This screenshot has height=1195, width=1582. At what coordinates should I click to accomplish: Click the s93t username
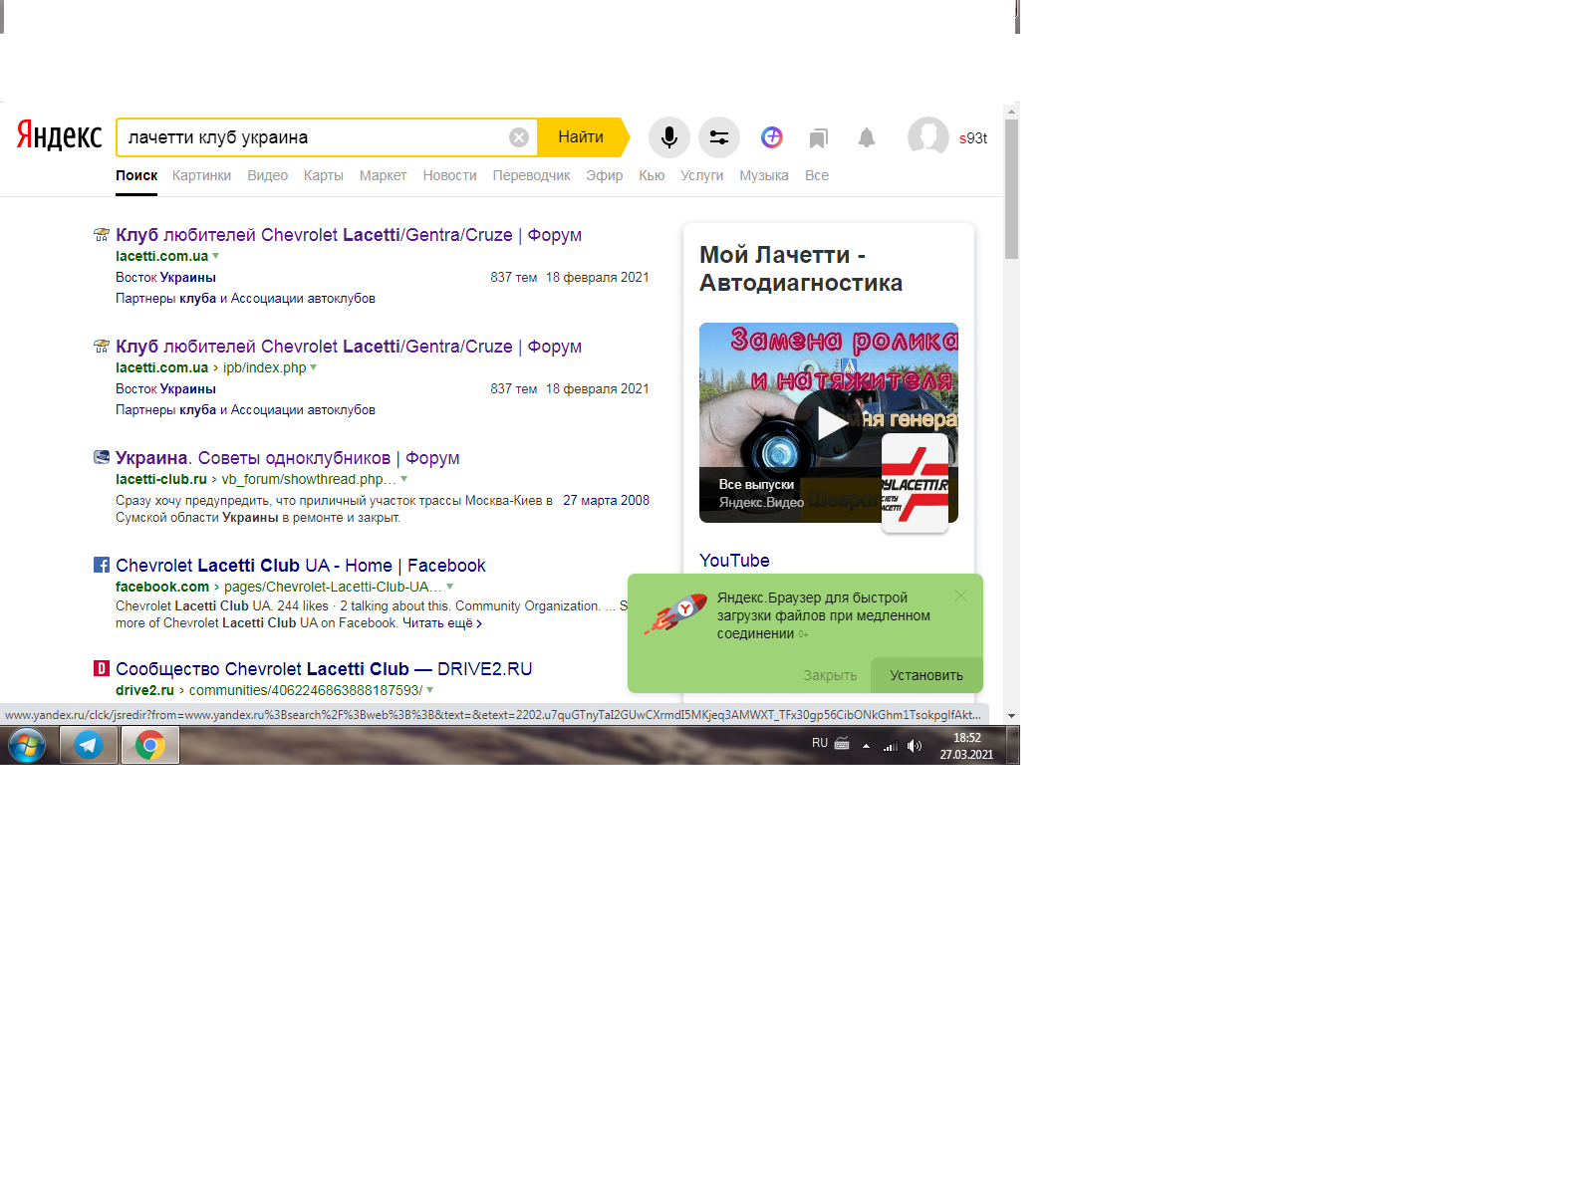pyautogui.click(x=973, y=138)
